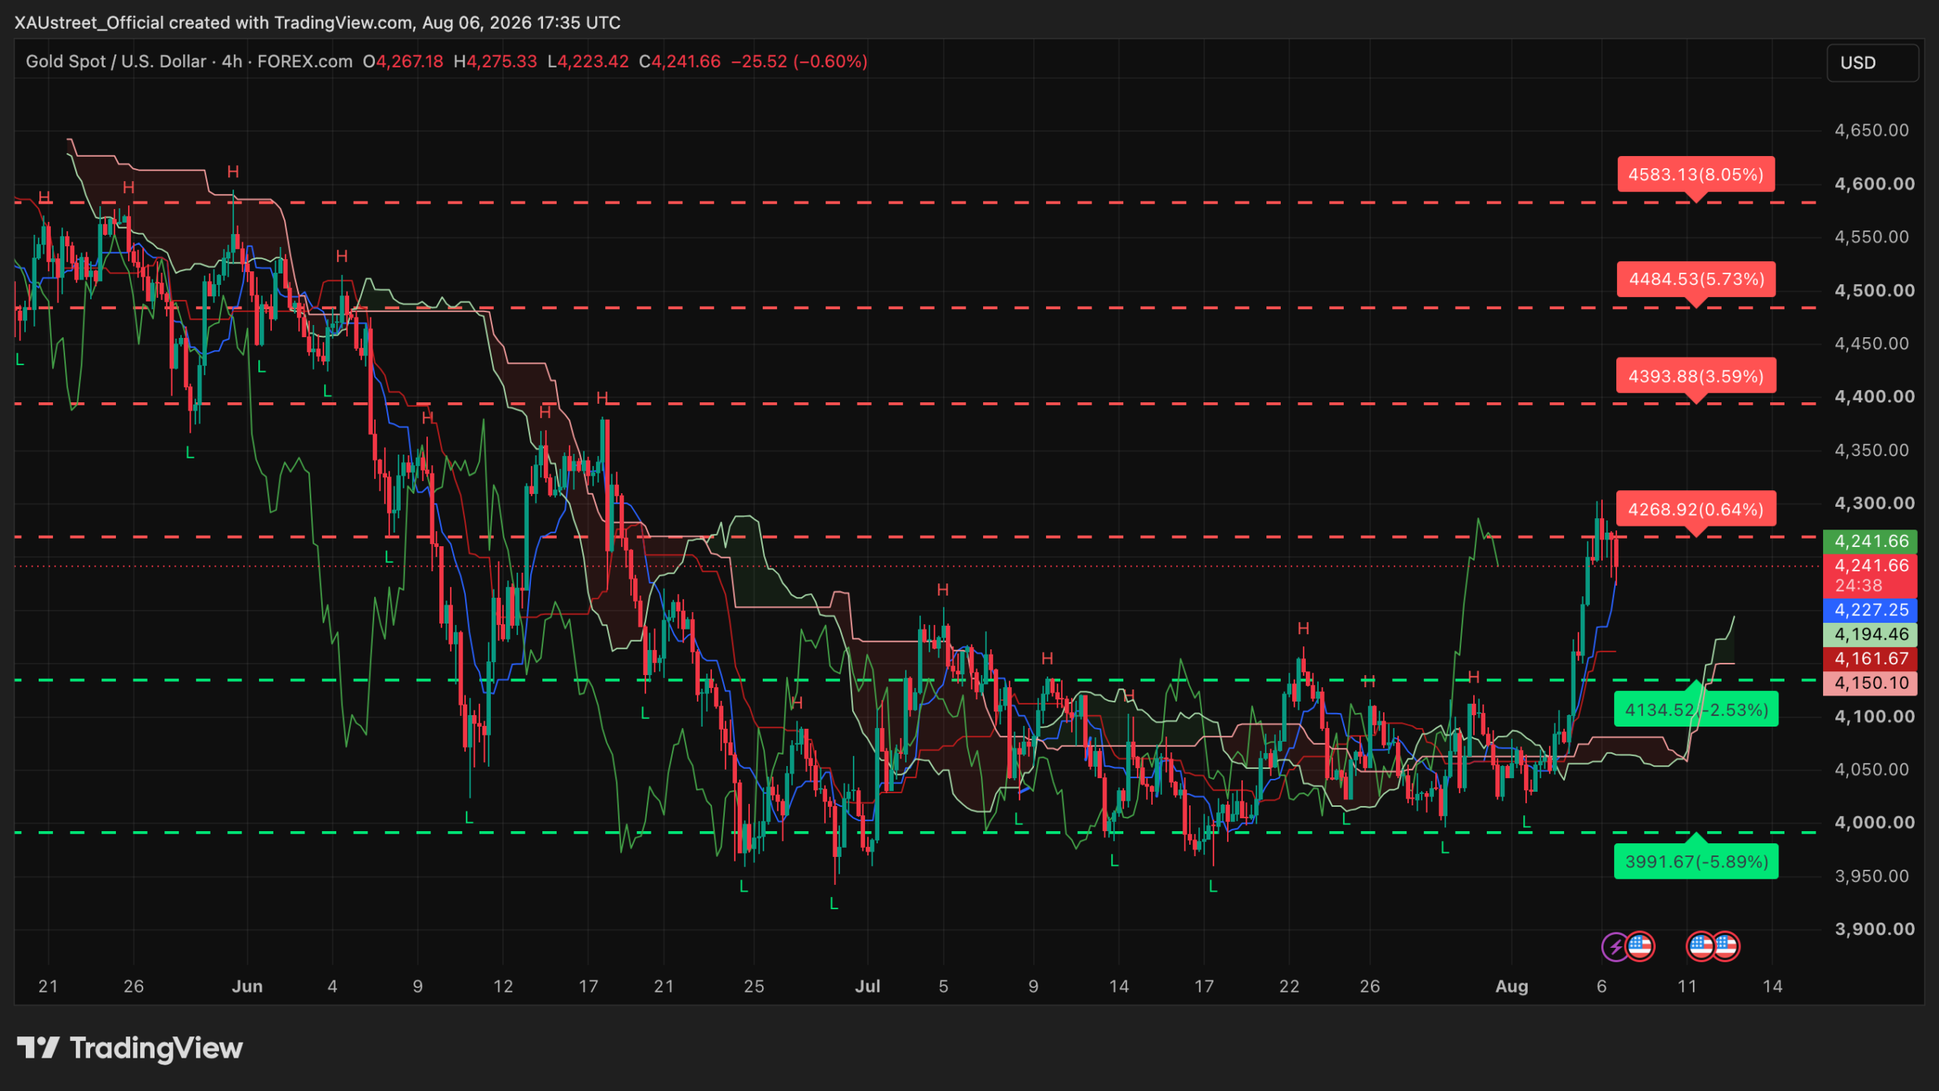Click the Gold Spot / U.S. Dollar symbol title
1939x1091 pixels.
116,61
